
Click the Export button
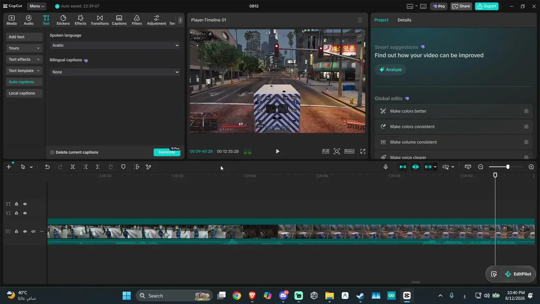click(486, 6)
